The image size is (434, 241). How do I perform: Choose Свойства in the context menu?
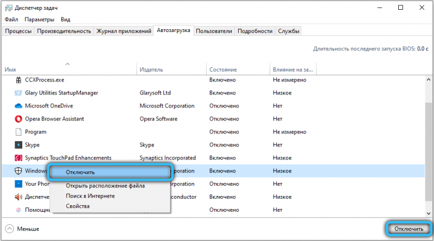tap(78, 206)
